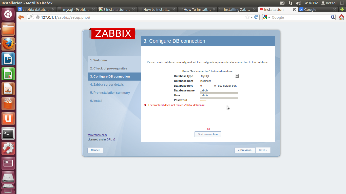Click the Firefox back arrow button
The width and height of the screenshot is (346, 194).
[x=21, y=17]
